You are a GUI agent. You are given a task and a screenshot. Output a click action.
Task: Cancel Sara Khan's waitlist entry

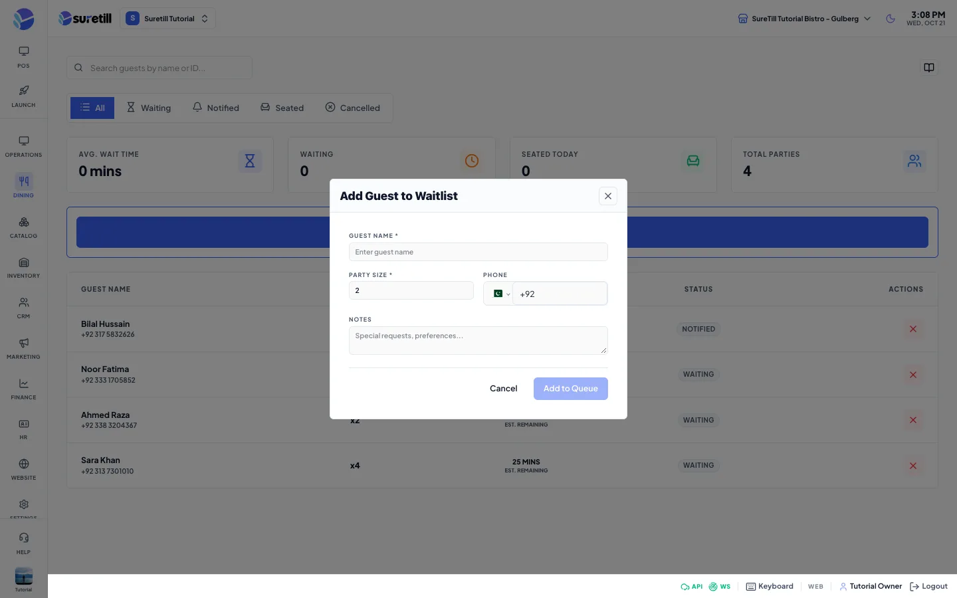pos(912,466)
